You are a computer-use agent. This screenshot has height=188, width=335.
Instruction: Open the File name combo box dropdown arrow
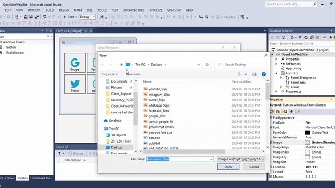point(211,159)
